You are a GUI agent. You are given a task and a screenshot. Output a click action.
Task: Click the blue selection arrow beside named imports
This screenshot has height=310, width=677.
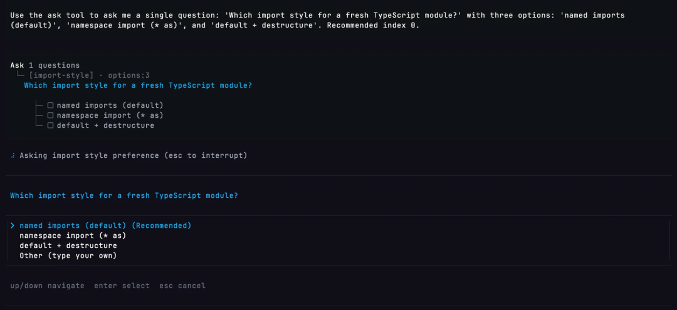click(x=13, y=225)
